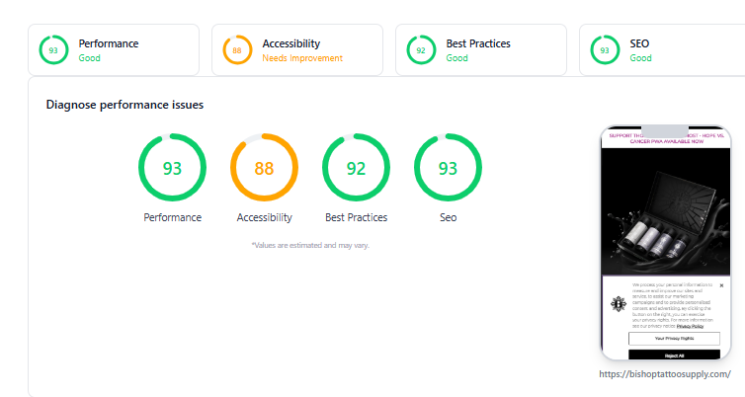Open the Best Practices tab card
The image size is (745, 397).
point(481,49)
